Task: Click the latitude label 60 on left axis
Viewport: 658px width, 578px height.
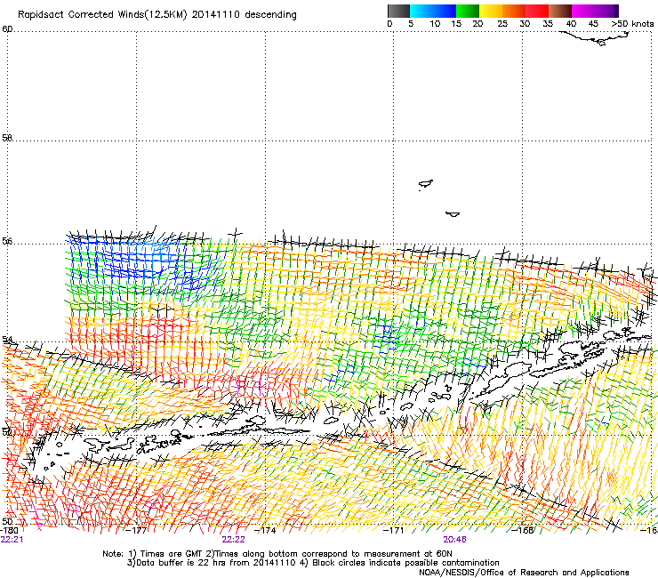Action: click(x=7, y=29)
